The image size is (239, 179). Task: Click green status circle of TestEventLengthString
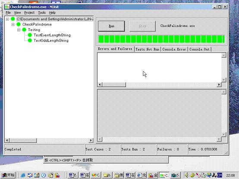(30, 35)
